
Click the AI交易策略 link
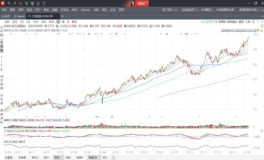click(207, 22)
